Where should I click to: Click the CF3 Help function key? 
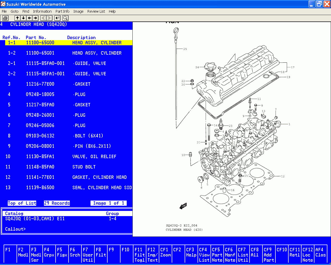coord(191,254)
